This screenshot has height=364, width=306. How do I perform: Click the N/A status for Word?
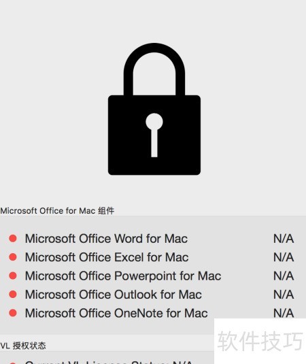pyautogui.click(x=284, y=239)
